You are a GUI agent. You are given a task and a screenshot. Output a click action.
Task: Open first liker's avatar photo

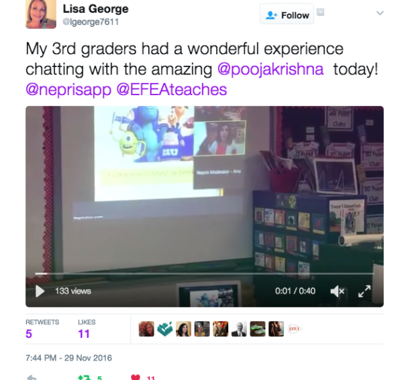(146, 329)
